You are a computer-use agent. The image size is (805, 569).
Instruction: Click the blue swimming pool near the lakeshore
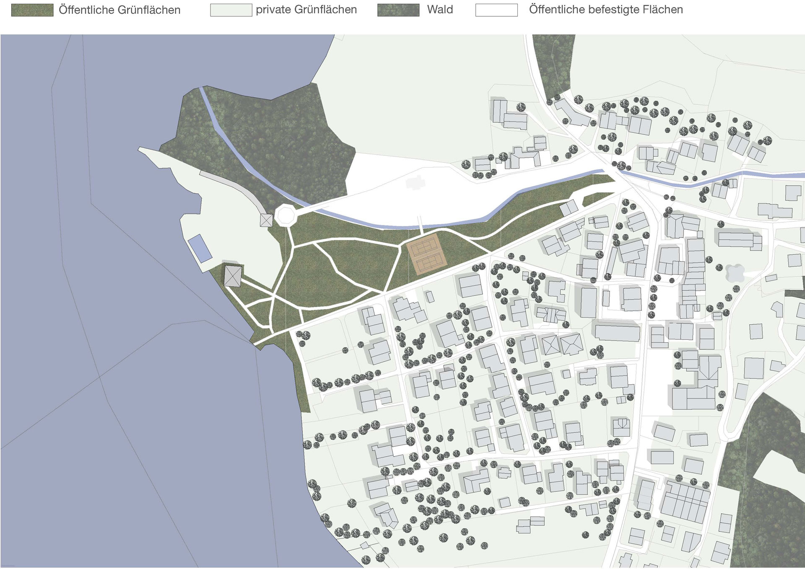200,248
